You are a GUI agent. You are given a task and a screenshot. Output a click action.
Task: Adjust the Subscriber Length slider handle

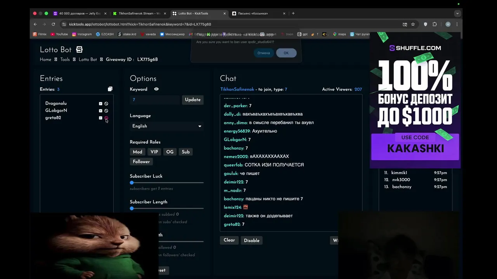point(132,208)
